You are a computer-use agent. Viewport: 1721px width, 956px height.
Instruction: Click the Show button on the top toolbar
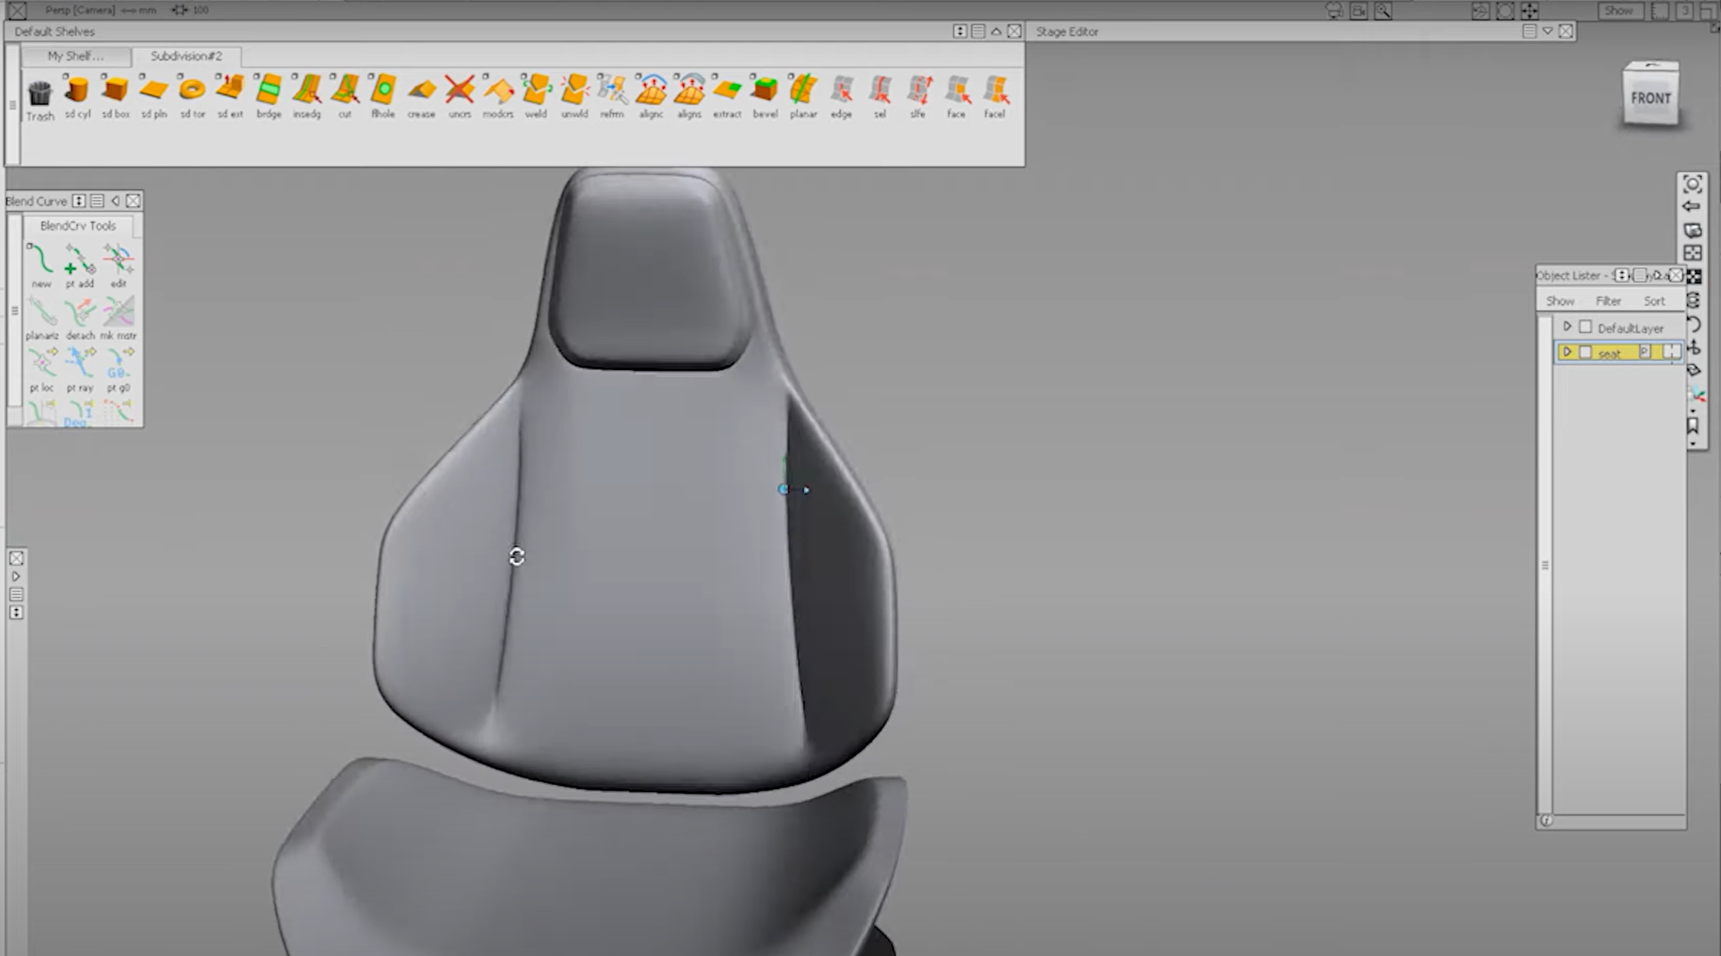(x=1618, y=10)
